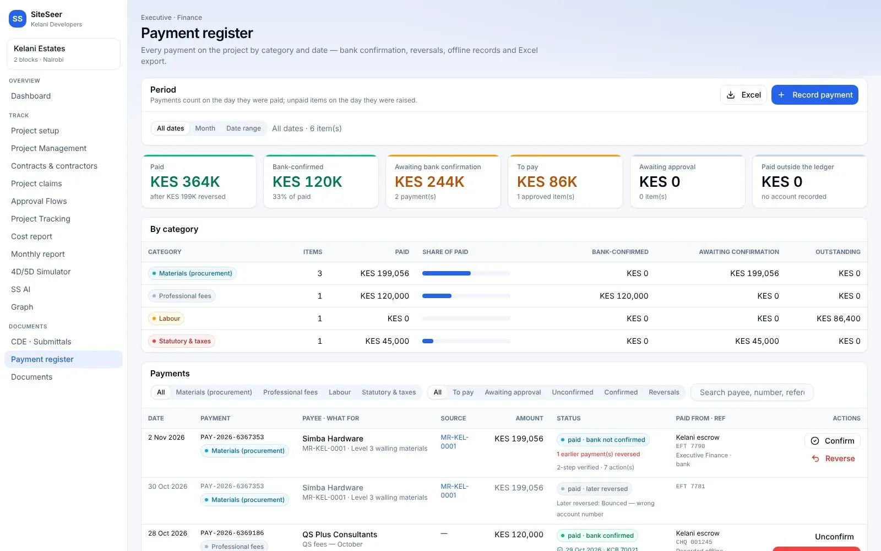Export register with Excel button
Viewport: 881px width, 551px height.
coord(743,95)
